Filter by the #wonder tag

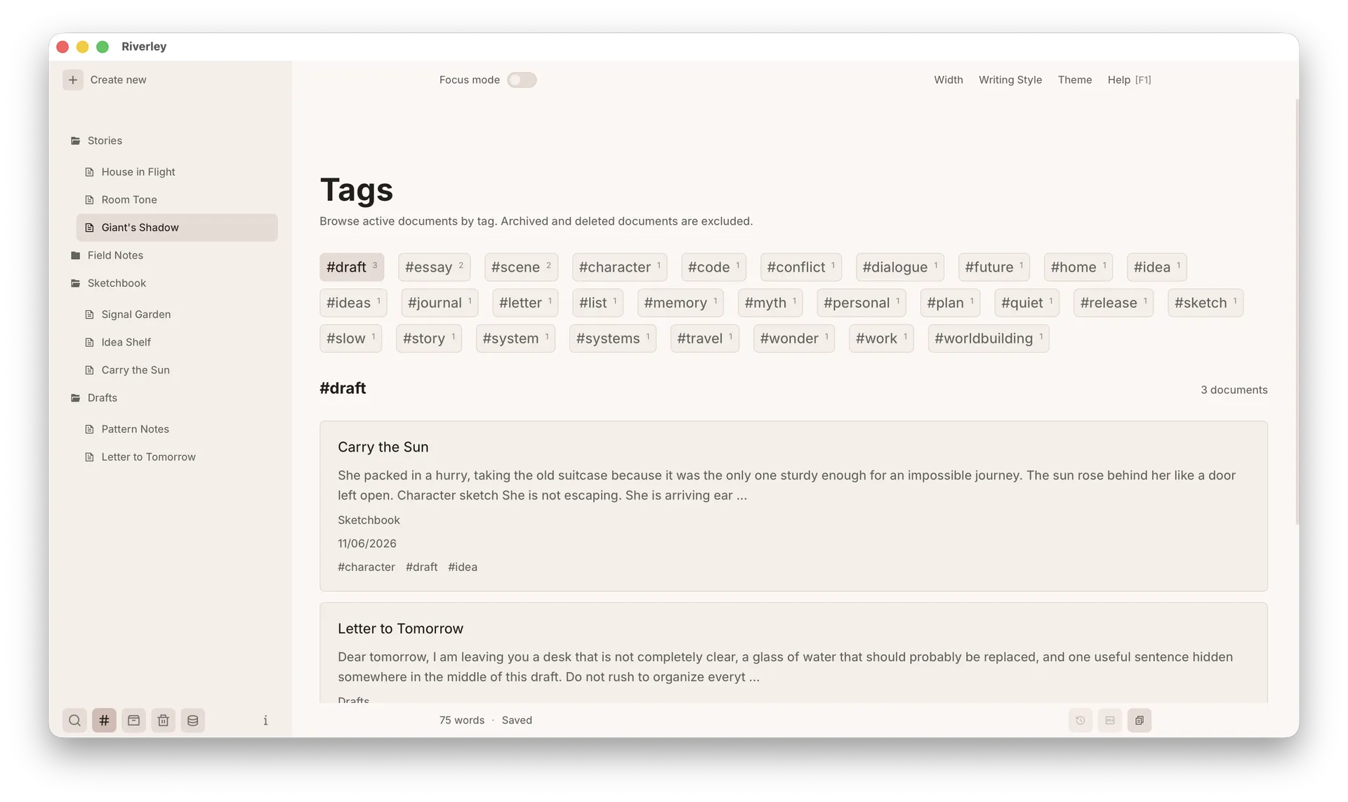tap(794, 339)
